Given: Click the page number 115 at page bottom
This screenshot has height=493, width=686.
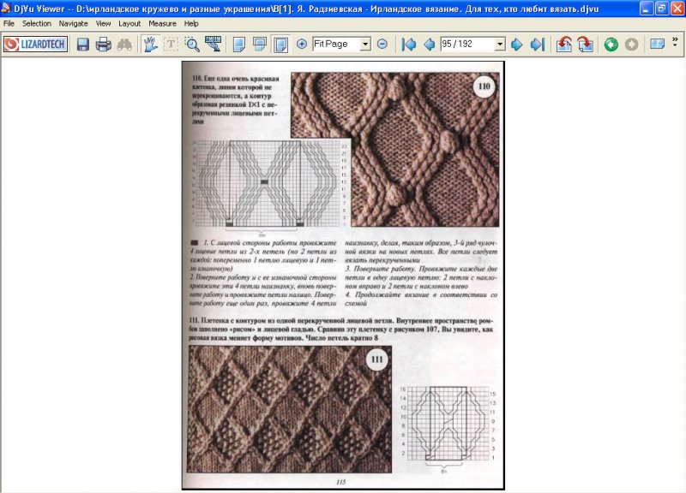Looking at the screenshot, I should 340,482.
